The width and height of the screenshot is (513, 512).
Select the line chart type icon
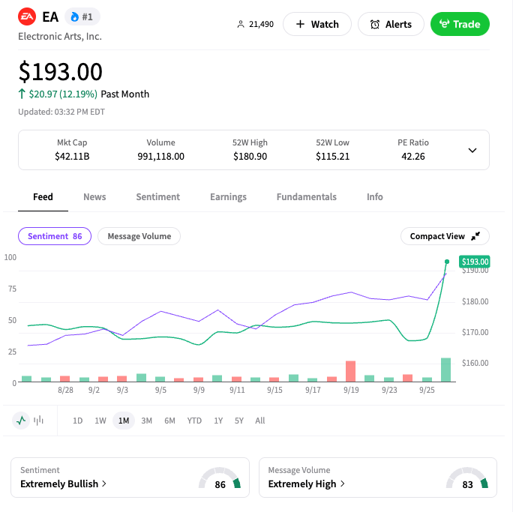(21, 421)
